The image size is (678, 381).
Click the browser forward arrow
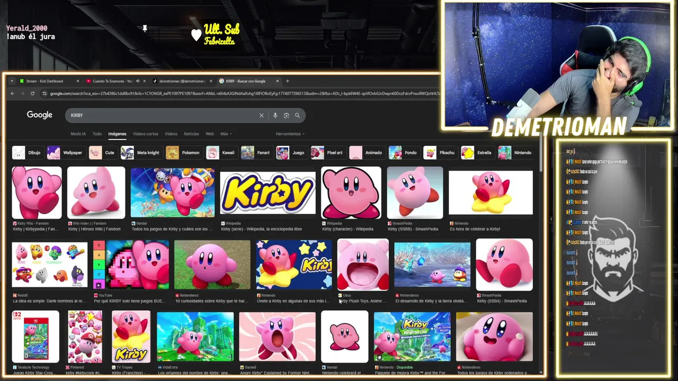point(22,94)
